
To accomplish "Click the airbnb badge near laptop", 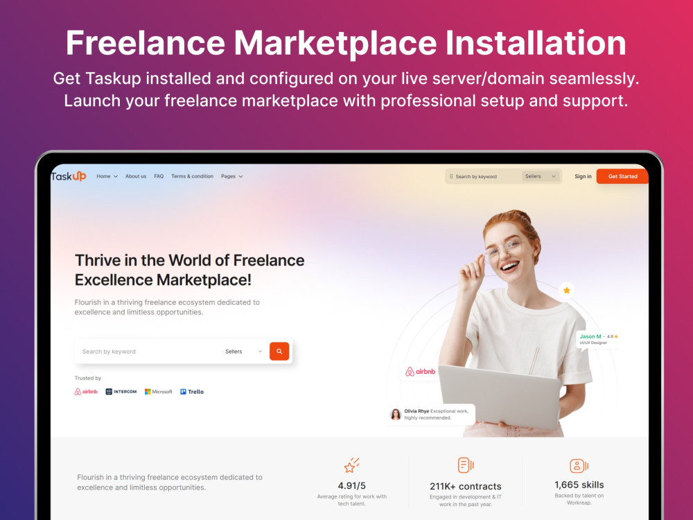I will tap(421, 372).
